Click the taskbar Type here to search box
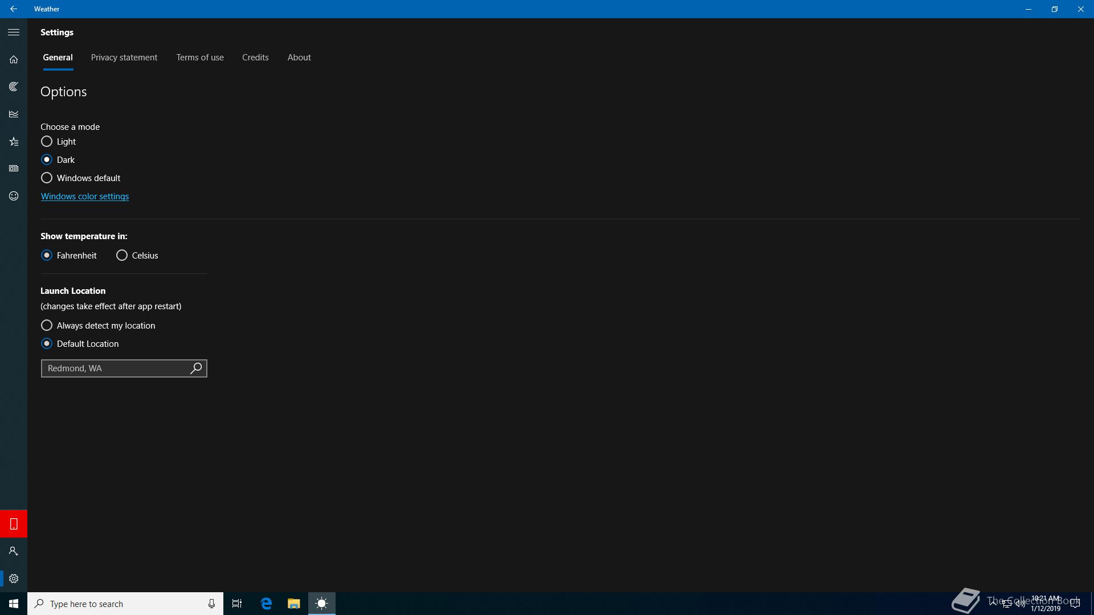The image size is (1094, 615). tap(125, 604)
